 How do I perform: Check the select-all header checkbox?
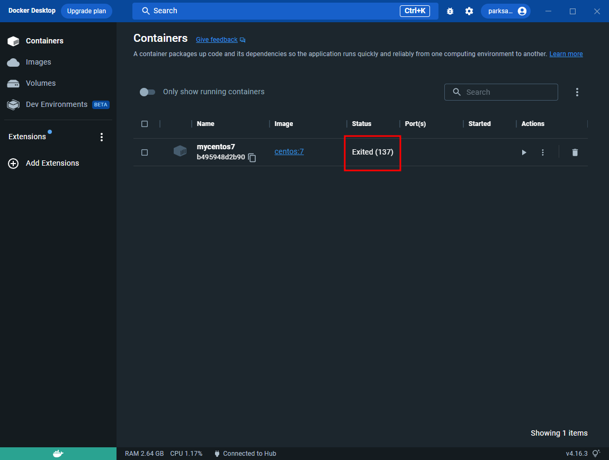145,124
